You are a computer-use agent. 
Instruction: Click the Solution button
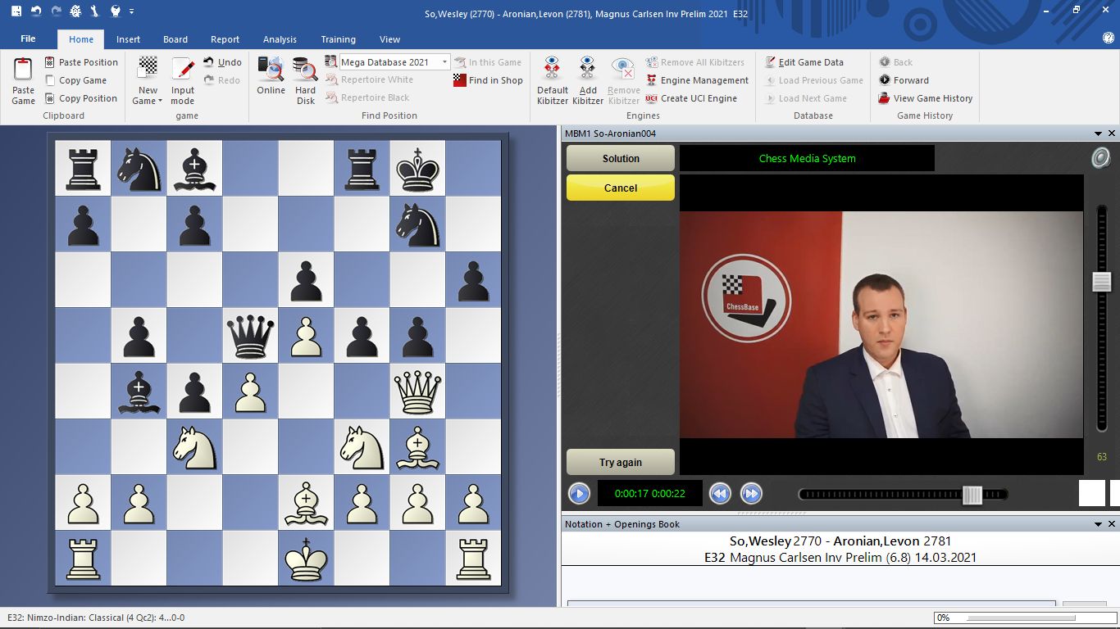click(x=621, y=159)
